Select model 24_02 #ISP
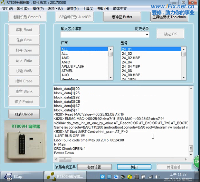 [x=151, y=58]
